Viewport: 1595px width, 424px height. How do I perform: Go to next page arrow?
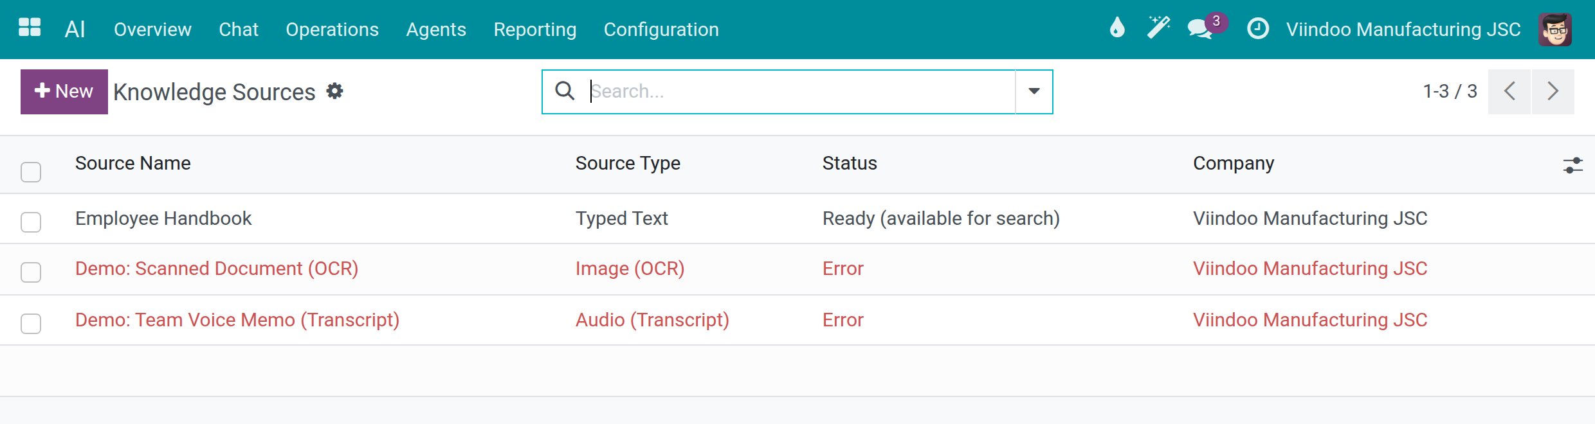click(1553, 91)
